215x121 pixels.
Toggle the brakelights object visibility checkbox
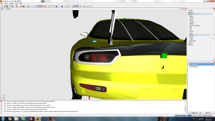pos(190,67)
